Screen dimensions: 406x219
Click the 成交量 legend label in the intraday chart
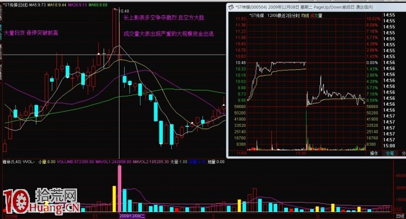(316, 16)
